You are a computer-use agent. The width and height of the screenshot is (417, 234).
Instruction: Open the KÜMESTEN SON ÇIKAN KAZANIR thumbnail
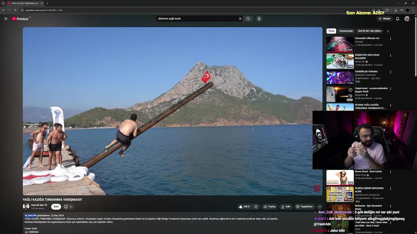[340, 61]
